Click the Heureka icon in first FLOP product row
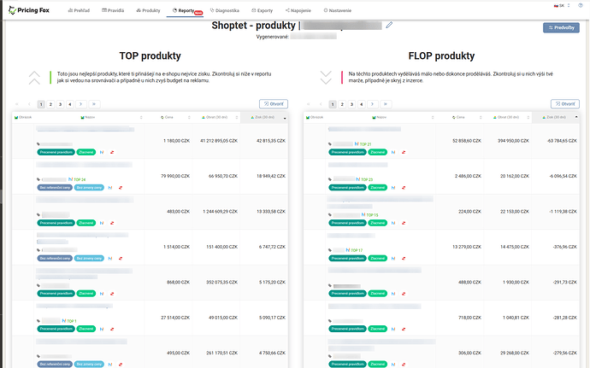 [392, 152]
